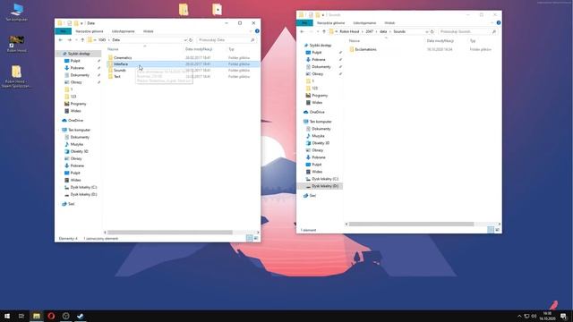Open Windows Start menu
The height and width of the screenshot is (322, 573).
click(x=7, y=316)
